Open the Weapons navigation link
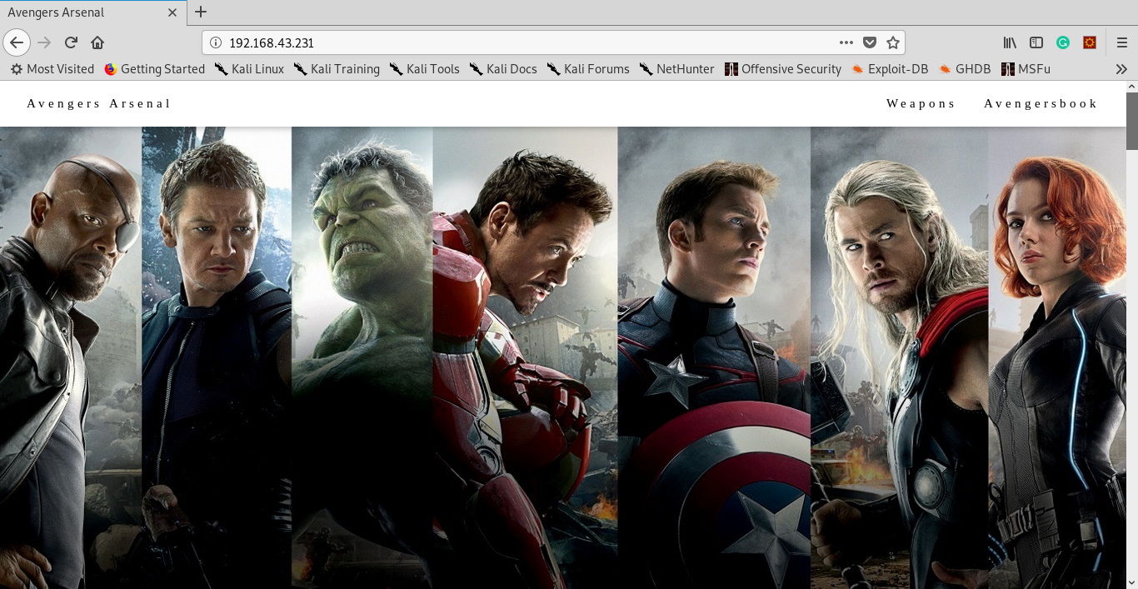The width and height of the screenshot is (1138, 589). click(x=921, y=103)
